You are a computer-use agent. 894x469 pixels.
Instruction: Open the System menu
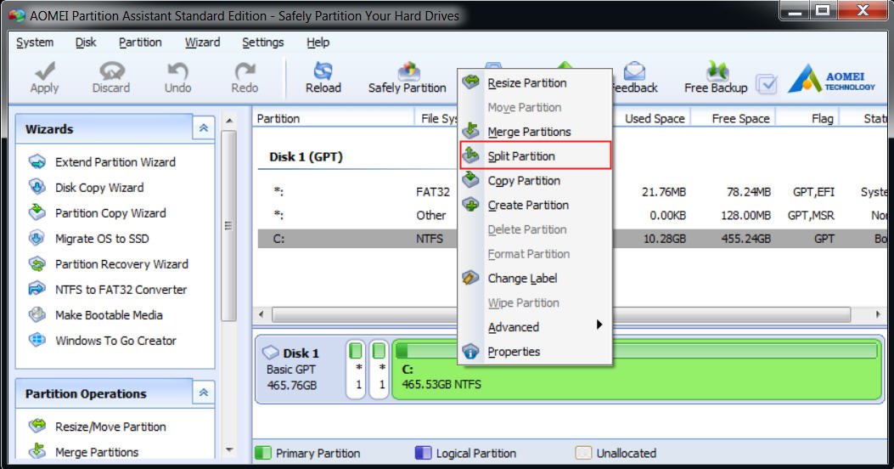click(35, 42)
